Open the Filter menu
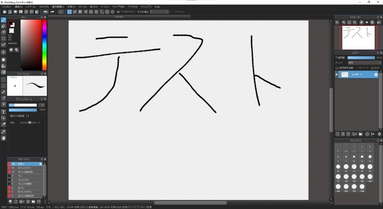Image resolution: width=383 pixels, height=209 pixels. [x=44, y=7]
